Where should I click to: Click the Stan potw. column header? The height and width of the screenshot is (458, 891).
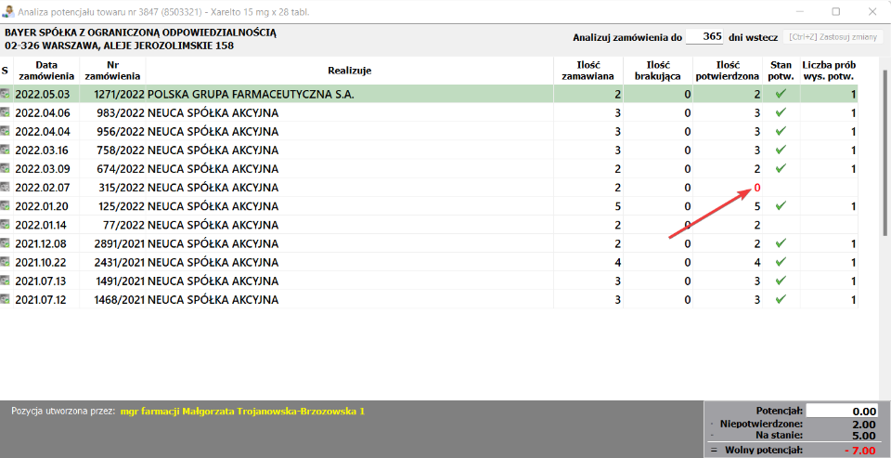coord(781,71)
